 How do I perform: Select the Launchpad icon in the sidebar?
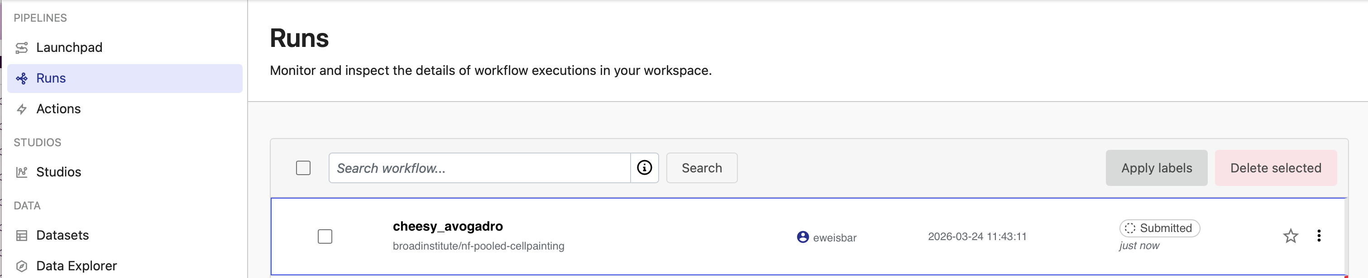21,47
